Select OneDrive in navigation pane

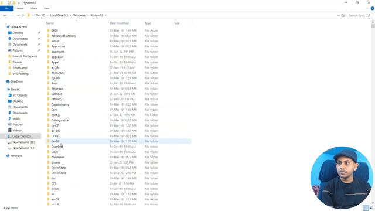coord(16,81)
